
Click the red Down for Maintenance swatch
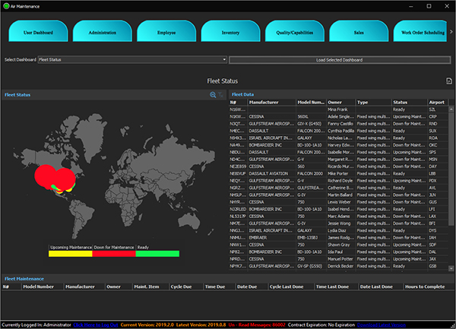(x=114, y=254)
